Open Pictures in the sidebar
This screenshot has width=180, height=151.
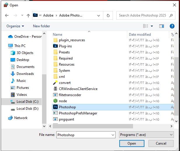(20, 88)
